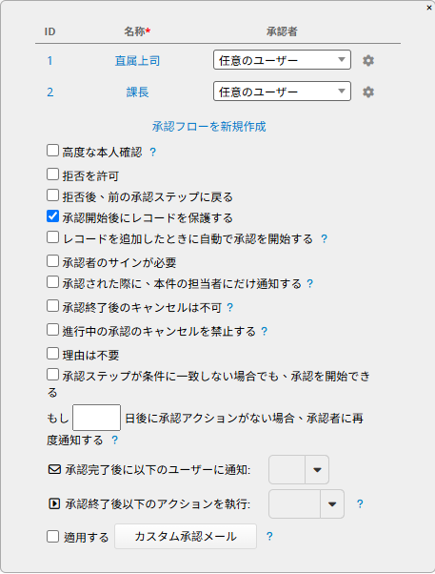Open approver dropdown for 直属上司 row
Image resolution: width=435 pixels, height=574 pixels.
[282, 60]
